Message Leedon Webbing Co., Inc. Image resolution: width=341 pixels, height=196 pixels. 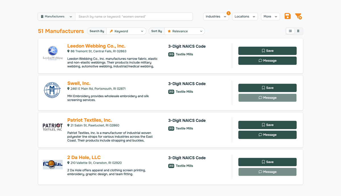click(x=267, y=61)
